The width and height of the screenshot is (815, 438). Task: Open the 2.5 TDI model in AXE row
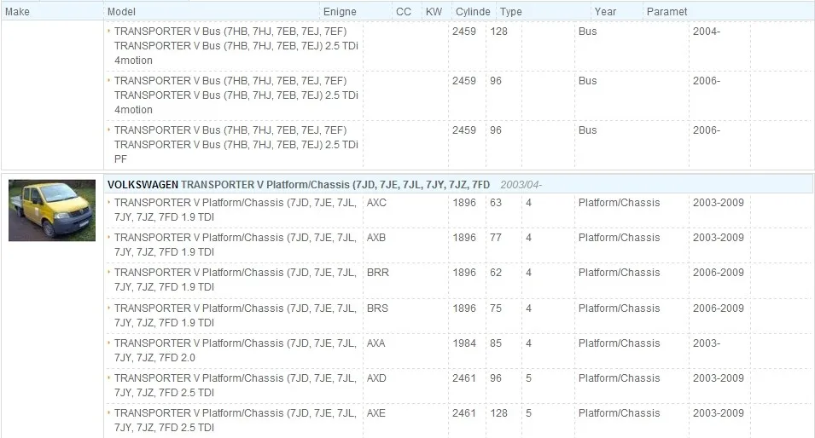tap(236, 420)
